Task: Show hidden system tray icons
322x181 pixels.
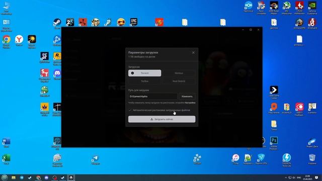Action: (x=286, y=177)
